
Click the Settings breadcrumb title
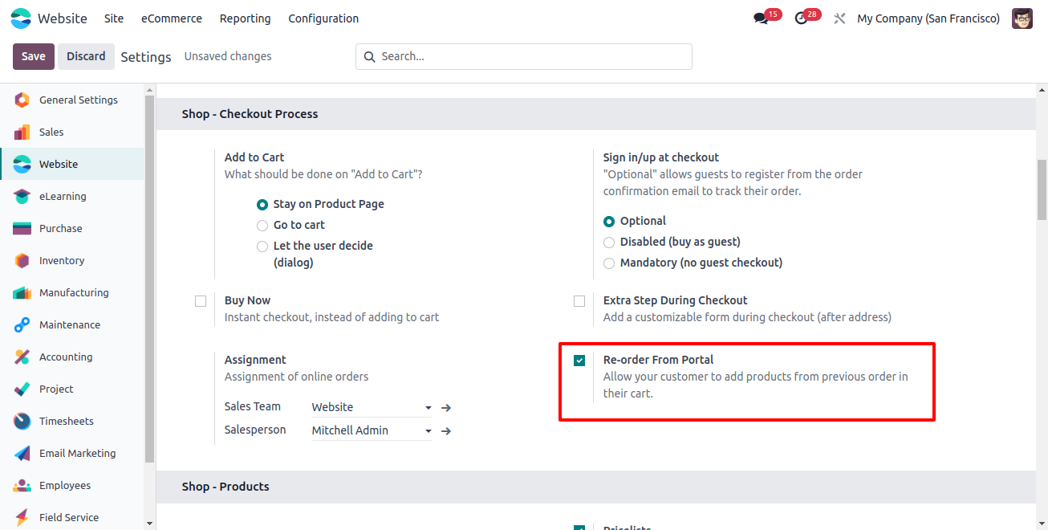click(146, 57)
